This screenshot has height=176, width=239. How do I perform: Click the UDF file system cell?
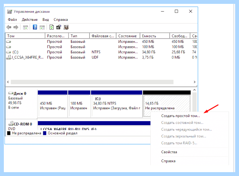(95, 58)
